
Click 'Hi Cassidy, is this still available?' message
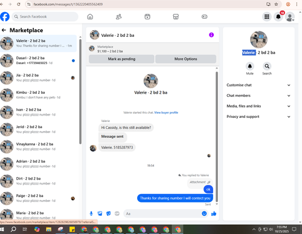click(x=126, y=128)
